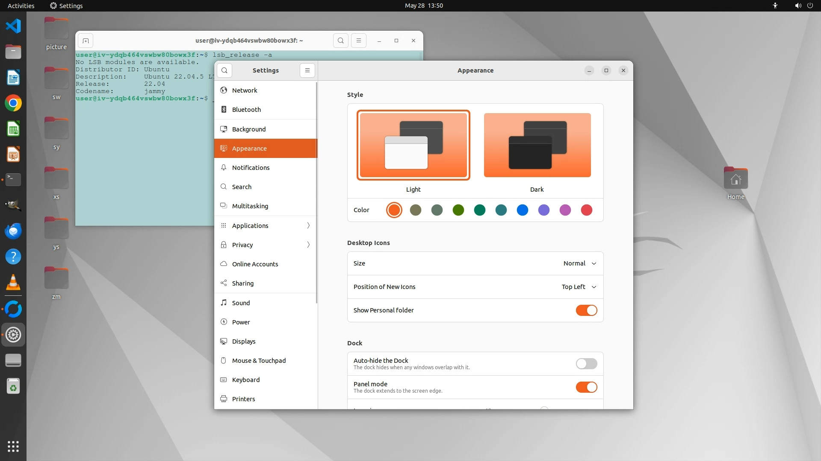The height and width of the screenshot is (461, 821).
Task: Enable Auto-hide the Dock switch
Action: pyautogui.click(x=586, y=364)
